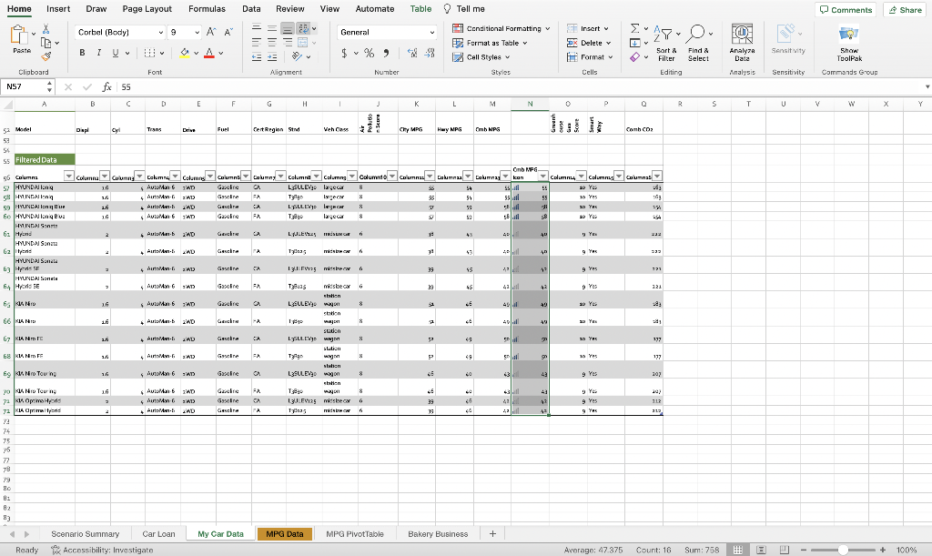Switch to the MPG Data sheet

[285, 534]
